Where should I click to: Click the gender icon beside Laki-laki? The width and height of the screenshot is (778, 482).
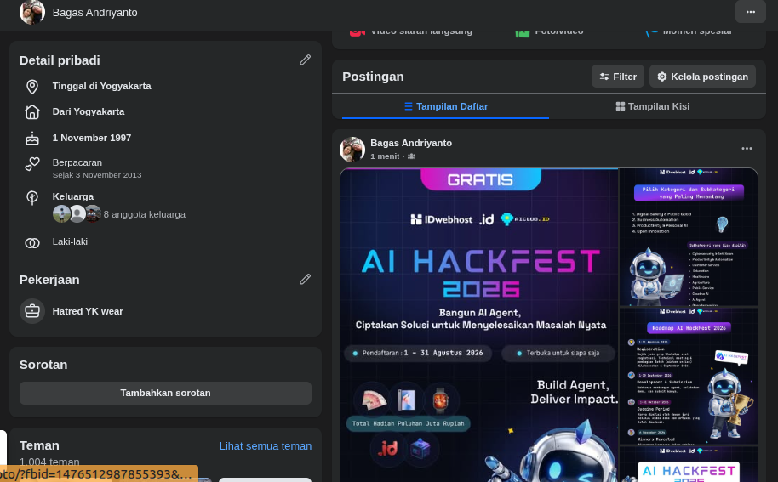click(x=32, y=243)
